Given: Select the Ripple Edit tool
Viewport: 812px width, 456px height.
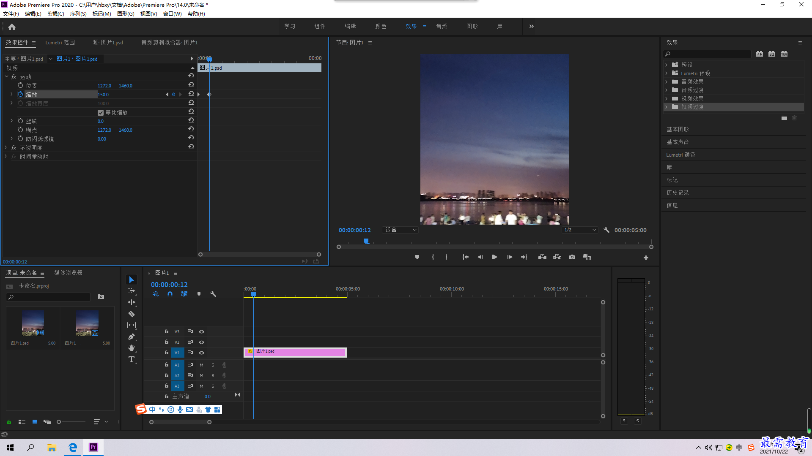Looking at the screenshot, I should pyautogui.click(x=132, y=302).
